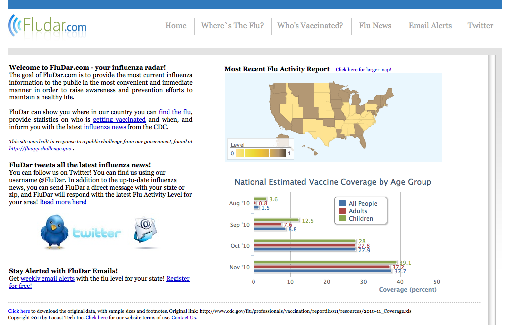Click the 'influenza news' link
Viewport: 508px width, 334px height.
pos(105,127)
